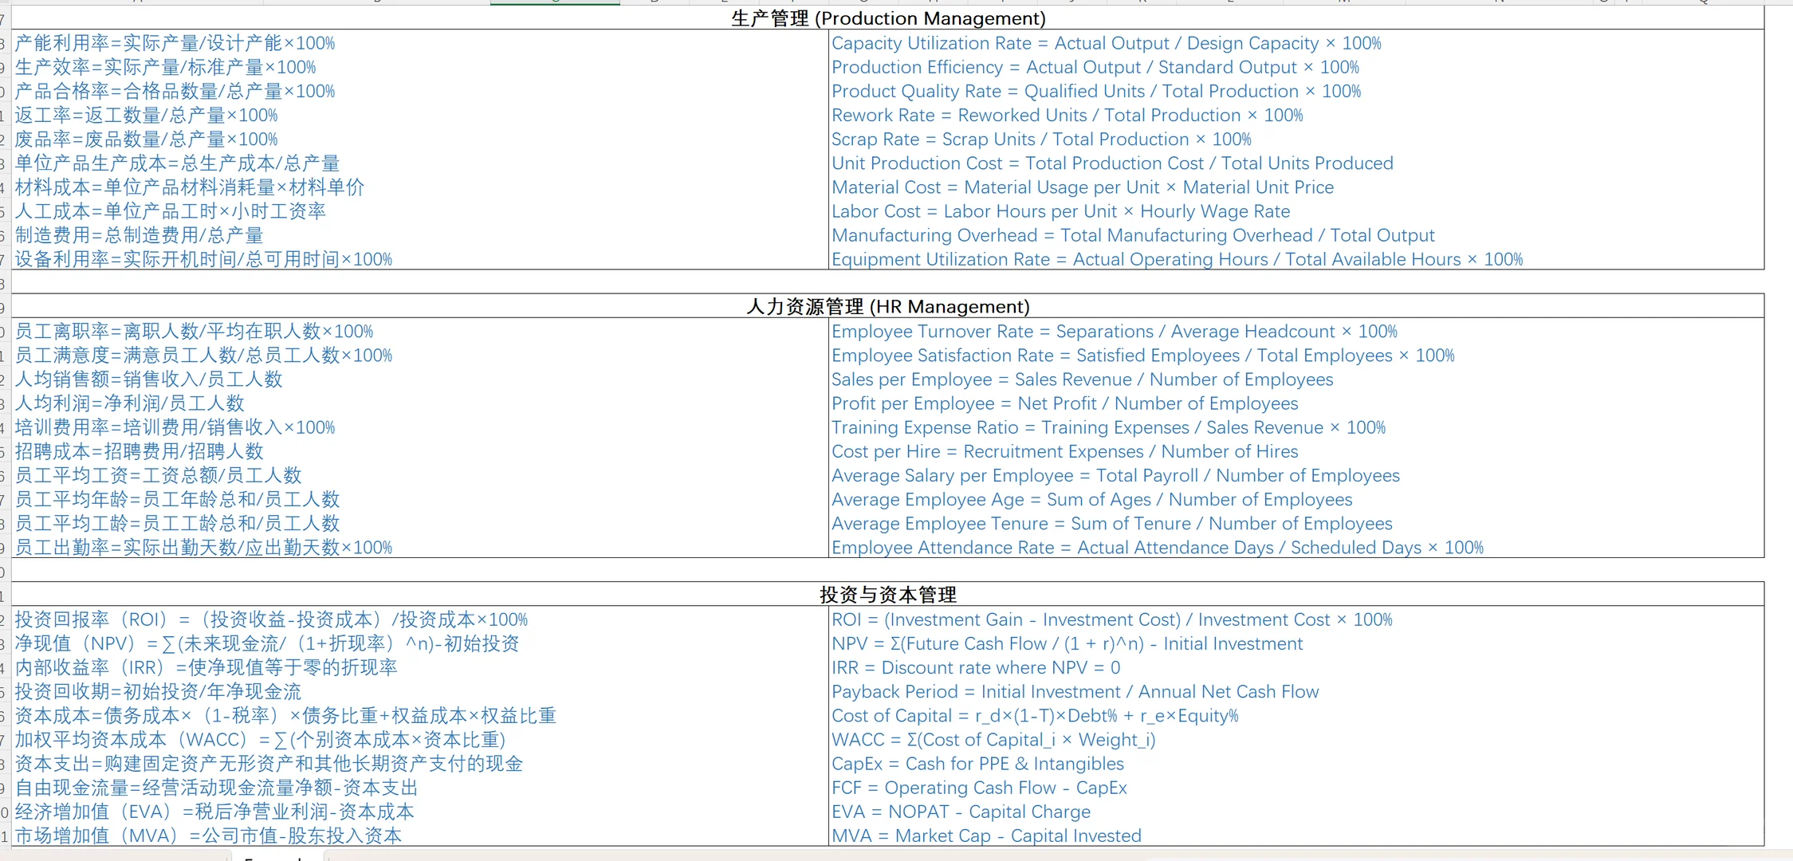The height and width of the screenshot is (861, 1793).
Task: Select the Production Management header cell
Action: tap(887, 18)
